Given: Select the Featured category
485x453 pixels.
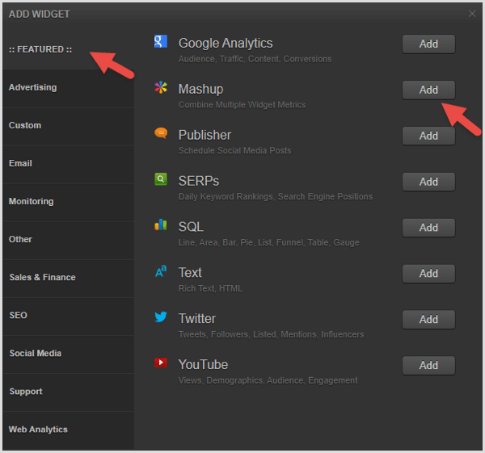Looking at the screenshot, I should (69, 49).
